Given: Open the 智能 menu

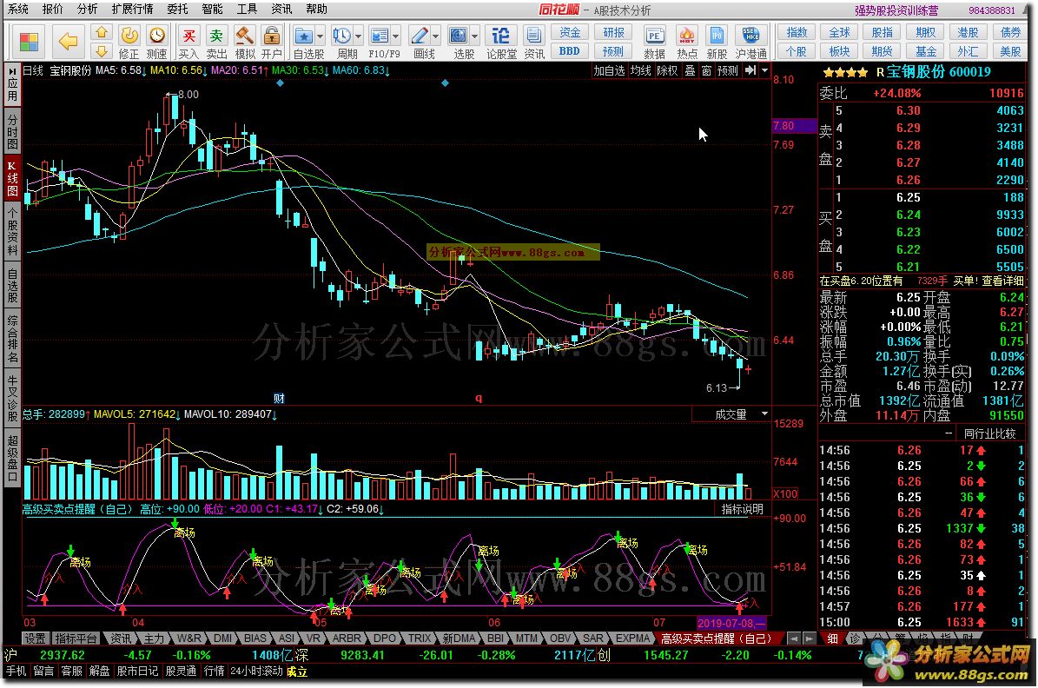Looking at the screenshot, I should pyautogui.click(x=212, y=10).
